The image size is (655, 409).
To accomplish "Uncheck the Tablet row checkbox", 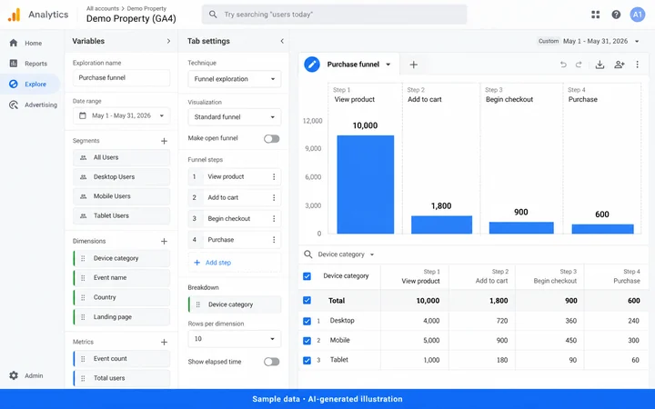I will pos(307,360).
